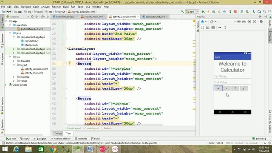Click the Windows Start button
Viewport: 272px width, 153px height.
tap(5, 149)
